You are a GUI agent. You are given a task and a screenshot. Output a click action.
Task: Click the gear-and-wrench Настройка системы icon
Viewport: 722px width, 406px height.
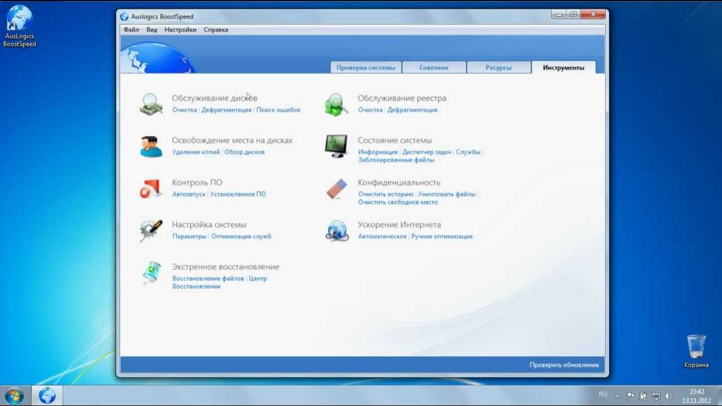[151, 231]
